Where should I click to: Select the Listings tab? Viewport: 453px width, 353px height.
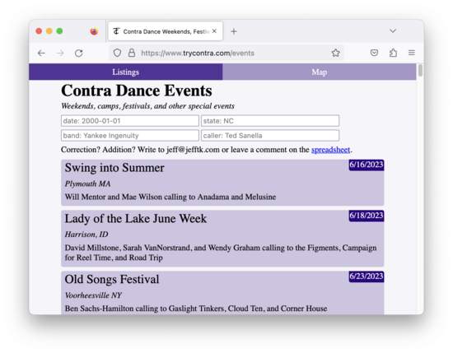coord(126,72)
